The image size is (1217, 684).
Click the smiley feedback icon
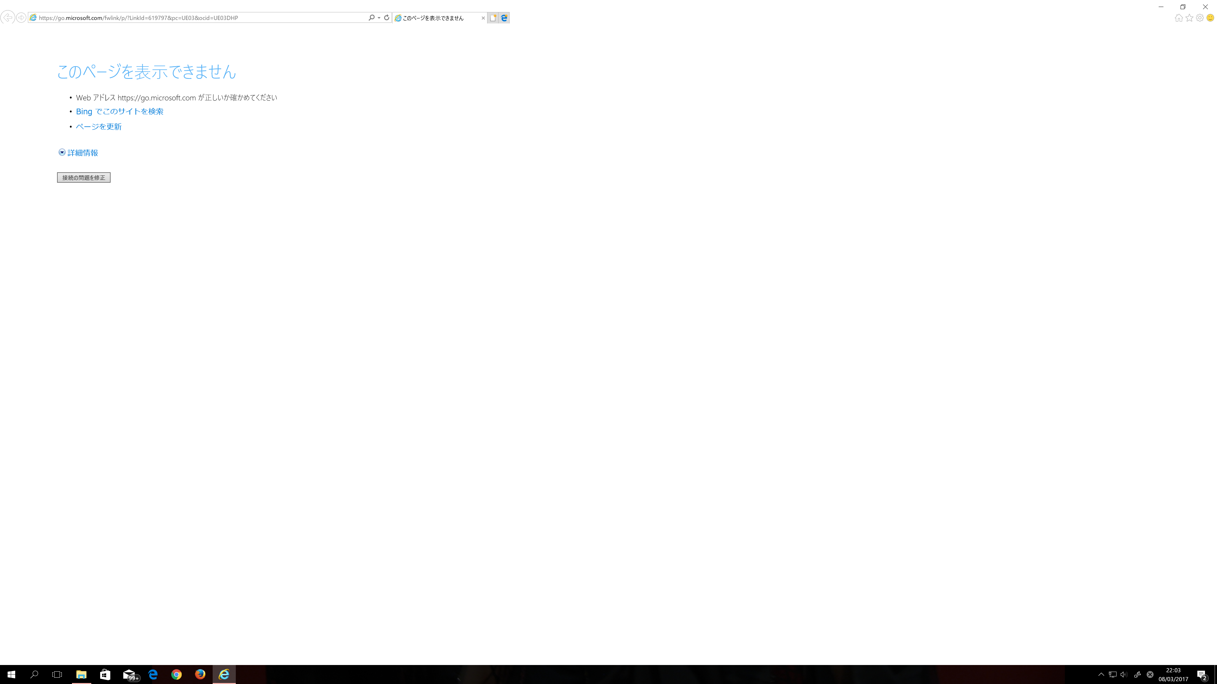coord(1210,18)
